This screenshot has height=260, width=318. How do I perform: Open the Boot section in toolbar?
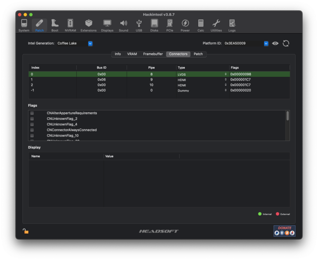point(55,25)
